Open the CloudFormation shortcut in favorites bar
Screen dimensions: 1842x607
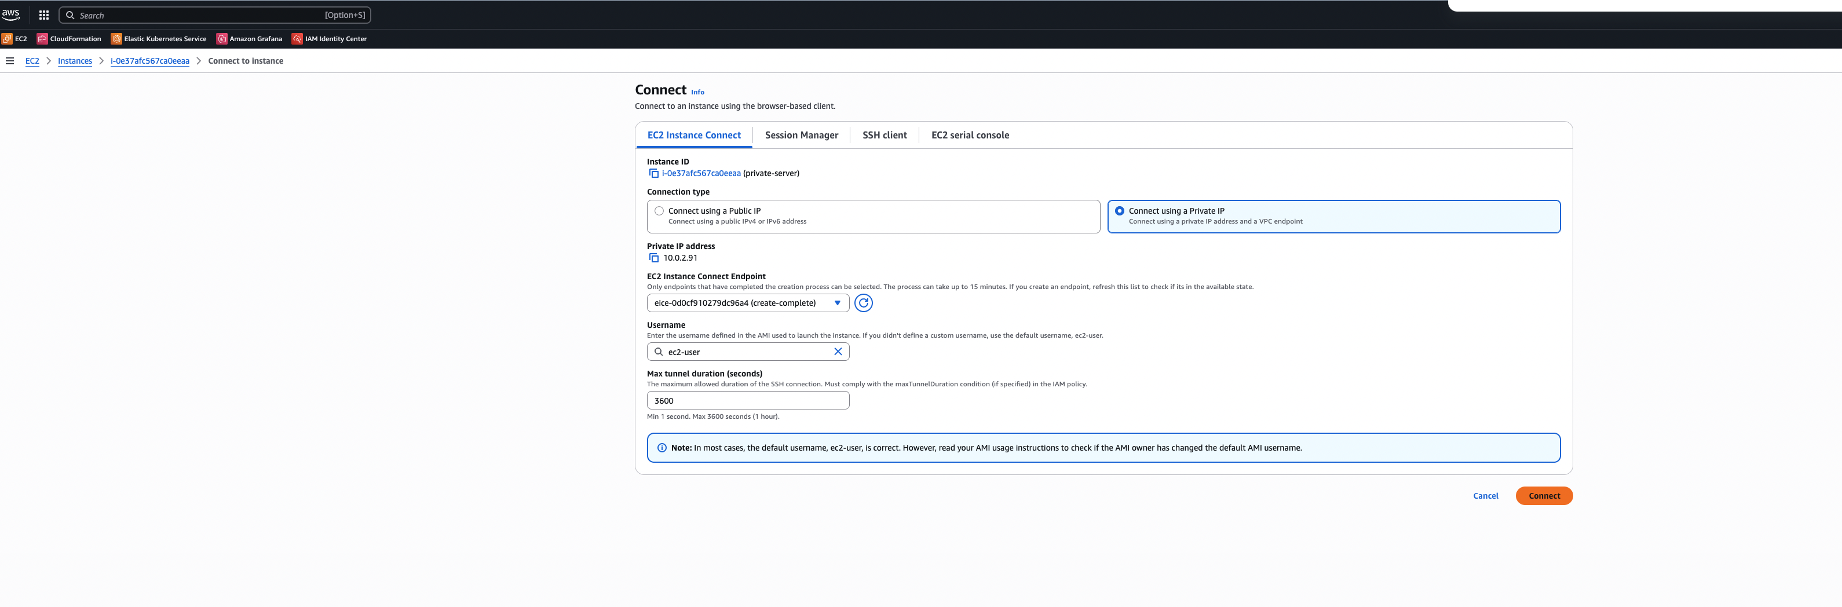70,39
